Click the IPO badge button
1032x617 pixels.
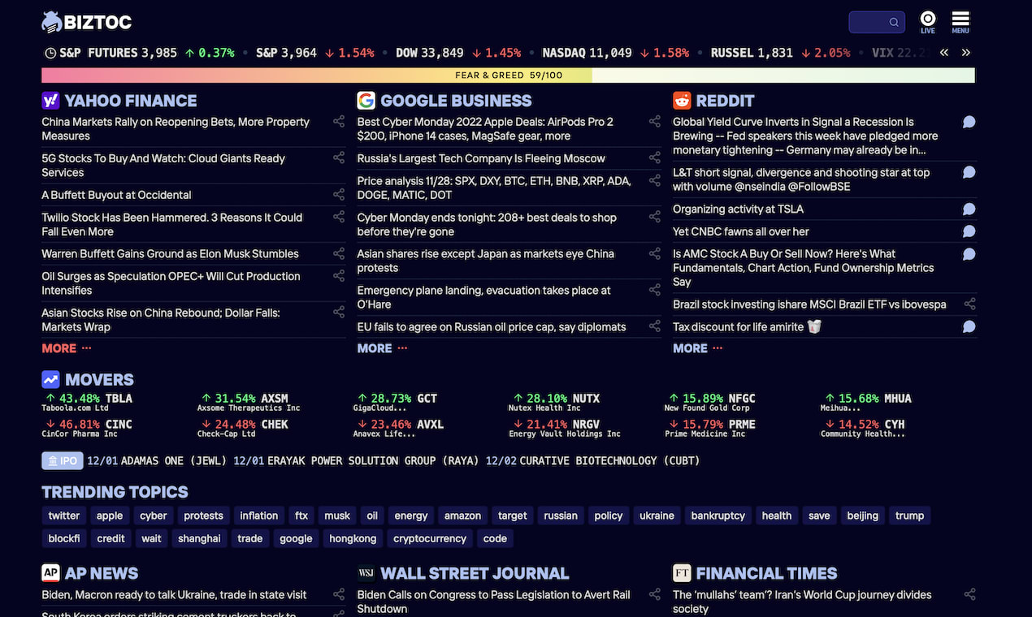63,460
